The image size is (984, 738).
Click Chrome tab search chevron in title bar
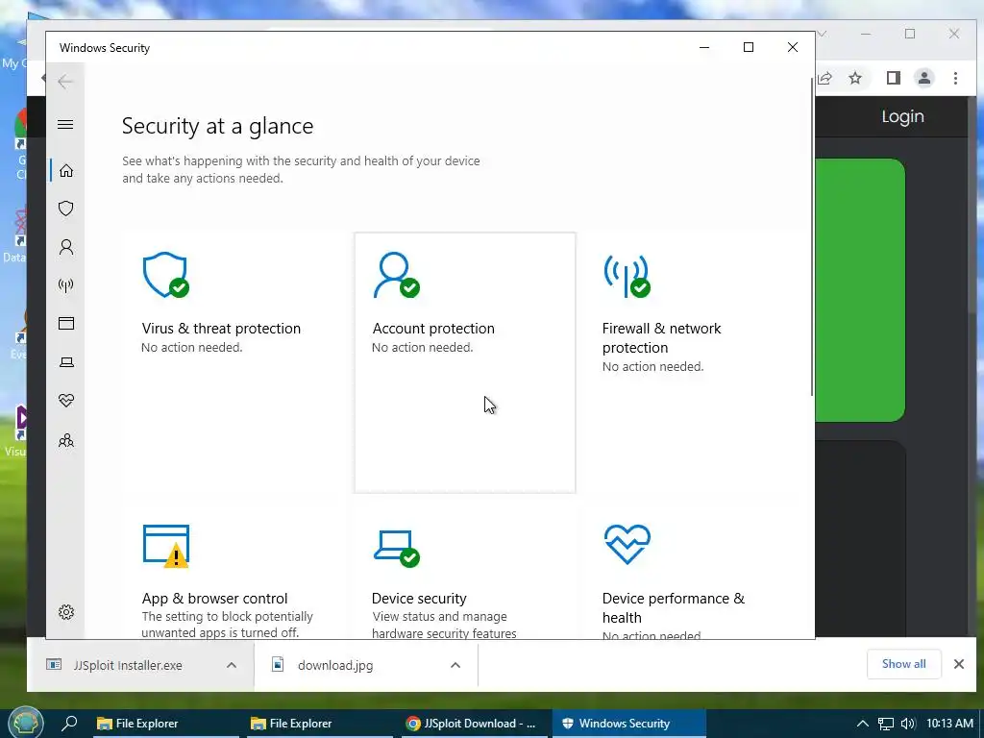click(x=823, y=34)
